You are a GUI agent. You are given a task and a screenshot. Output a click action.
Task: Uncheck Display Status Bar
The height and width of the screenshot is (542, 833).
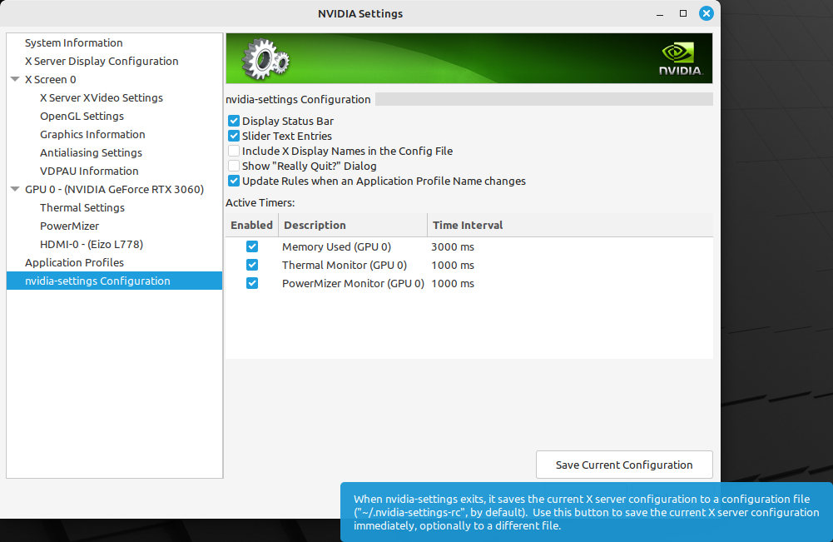pyautogui.click(x=233, y=121)
